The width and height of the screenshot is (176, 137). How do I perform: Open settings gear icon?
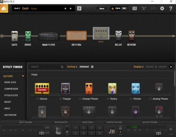click(x=162, y=9)
